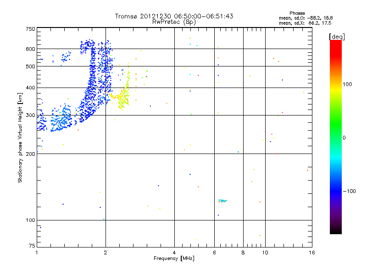
Task: Click the "500" height axis tick label
Action: 30,66
